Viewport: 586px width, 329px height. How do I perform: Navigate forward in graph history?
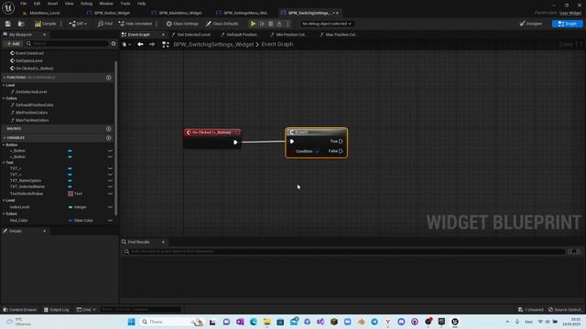(x=152, y=44)
